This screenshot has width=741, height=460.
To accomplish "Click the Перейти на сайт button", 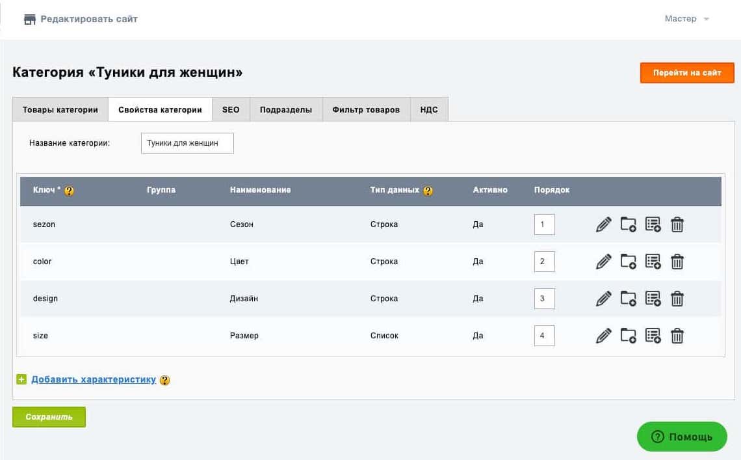I will (687, 73).
